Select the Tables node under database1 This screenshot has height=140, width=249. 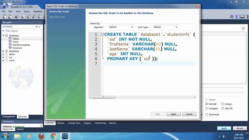[x=16, y=38]
